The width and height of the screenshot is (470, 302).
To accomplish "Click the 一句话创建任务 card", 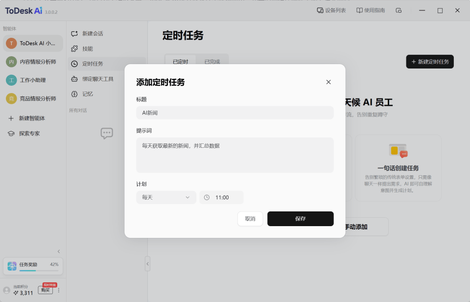I will point(398,168).
